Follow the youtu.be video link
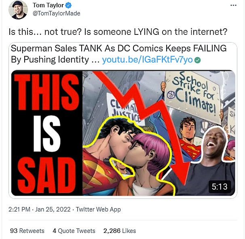This screenshot has width=245, height=239. (147, 60)
